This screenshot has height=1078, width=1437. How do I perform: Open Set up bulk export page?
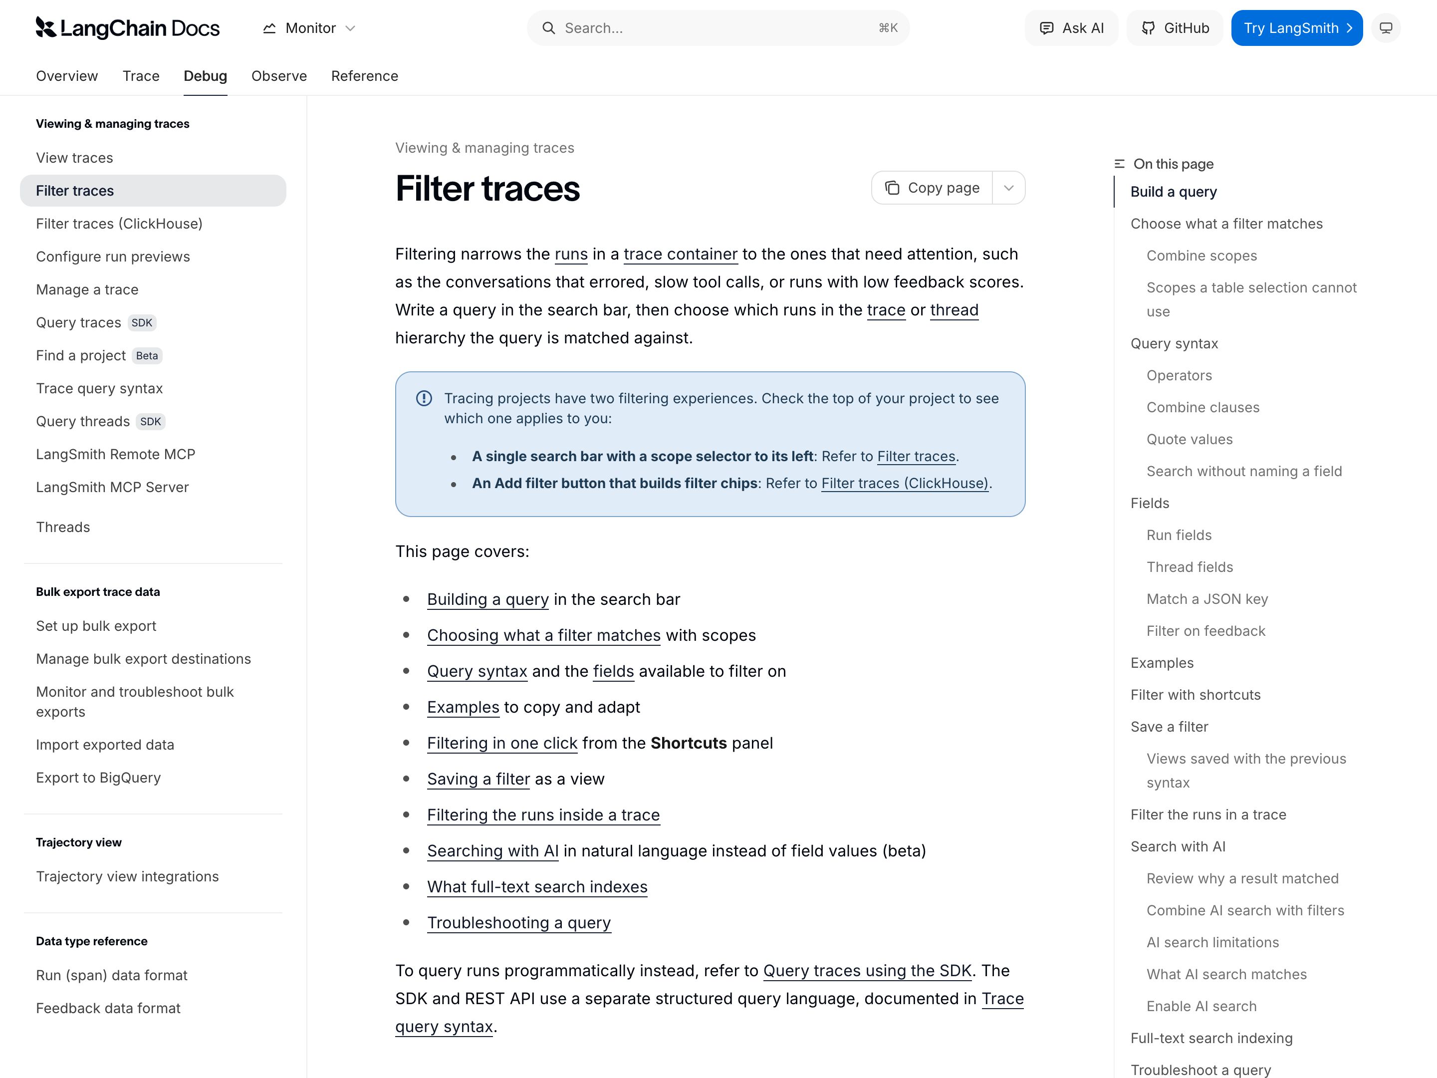pyautogui.click(x=153, y=626)
